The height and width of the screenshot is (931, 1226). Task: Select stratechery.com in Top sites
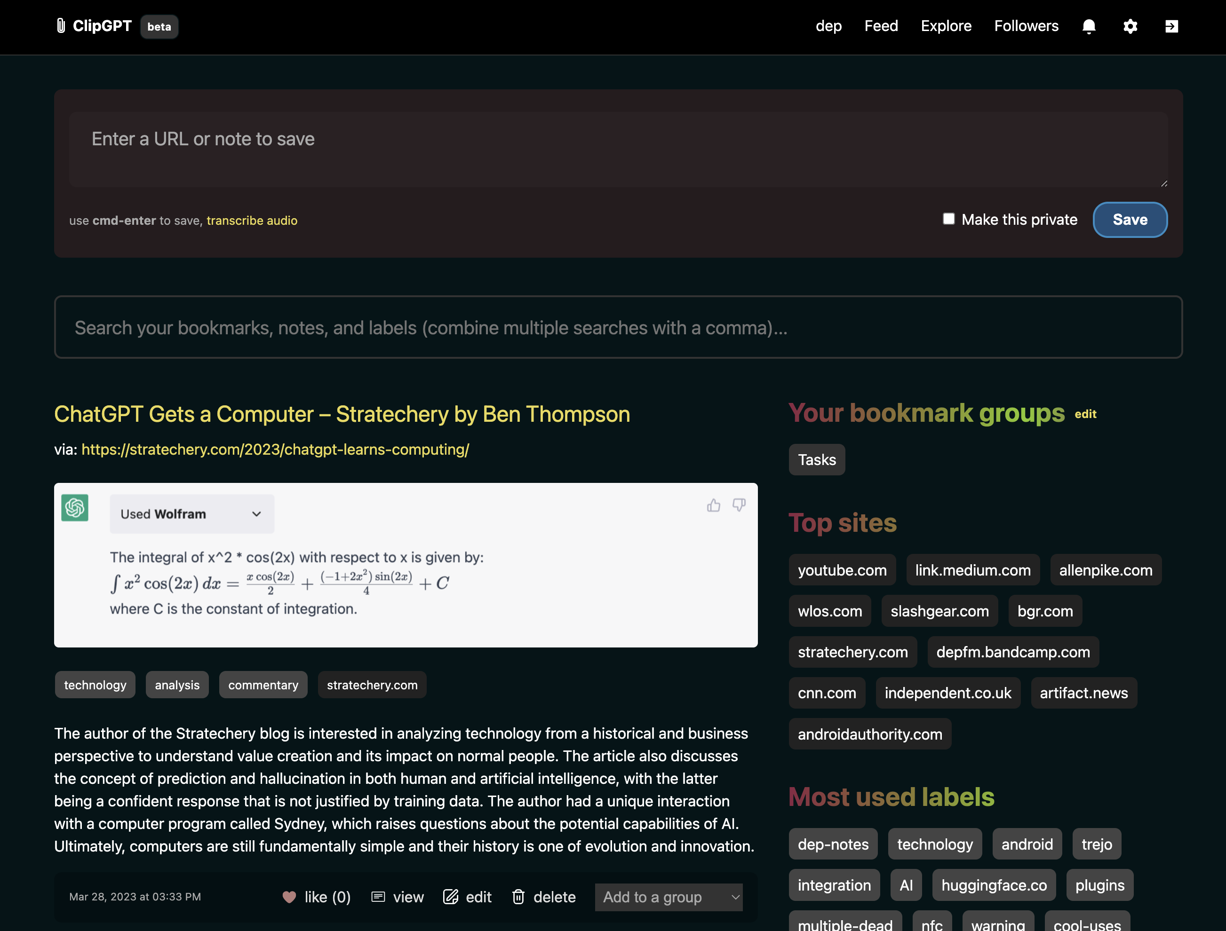click(x=853, y=652)
